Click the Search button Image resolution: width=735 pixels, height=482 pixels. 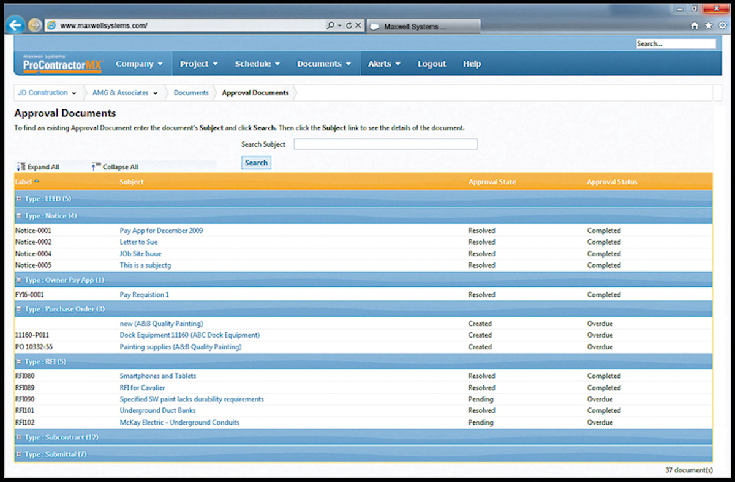pos(256,162)
